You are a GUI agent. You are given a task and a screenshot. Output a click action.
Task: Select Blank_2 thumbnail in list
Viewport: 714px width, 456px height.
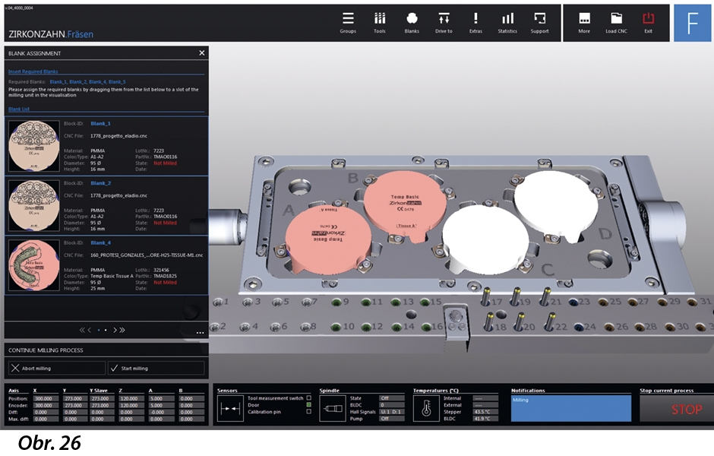tap(34, 205)
